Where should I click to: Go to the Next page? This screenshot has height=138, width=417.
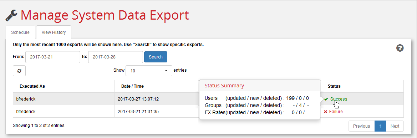coord(395,126)
